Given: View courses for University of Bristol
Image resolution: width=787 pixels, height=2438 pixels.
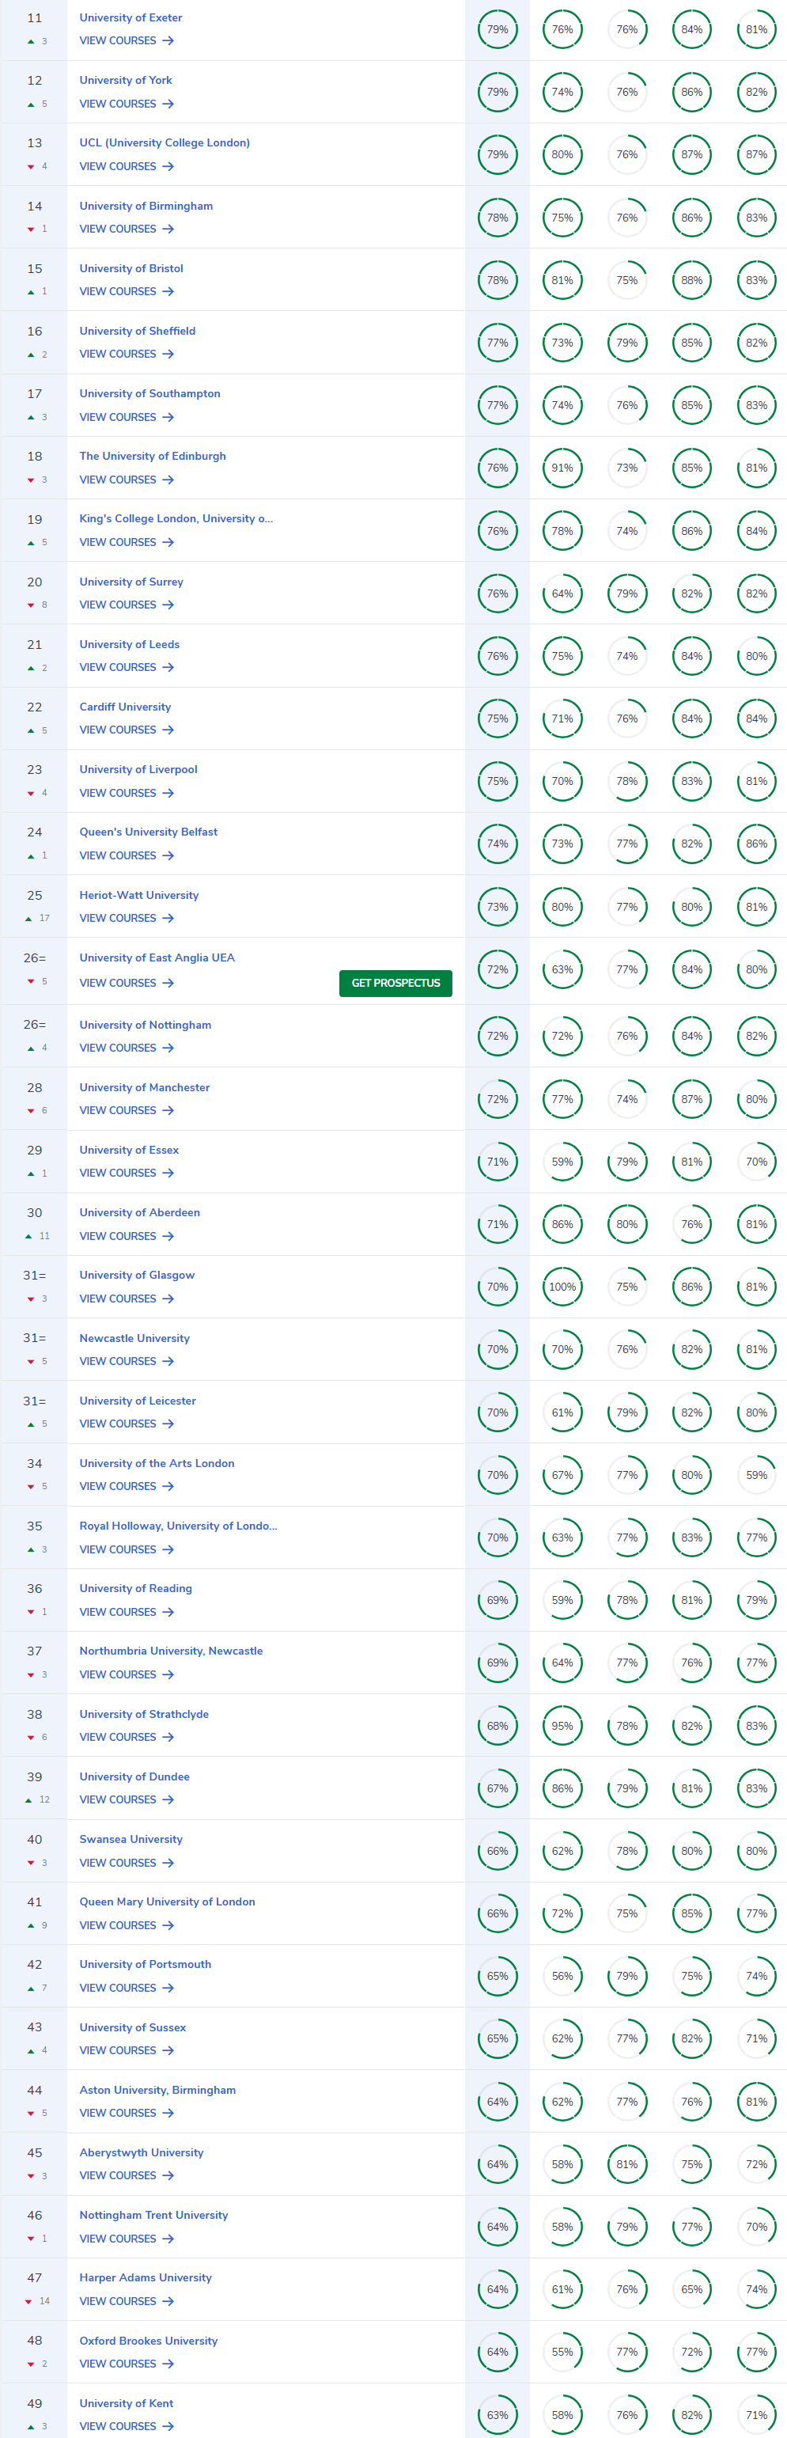Looking at the screenshot, I should point(127,291).
